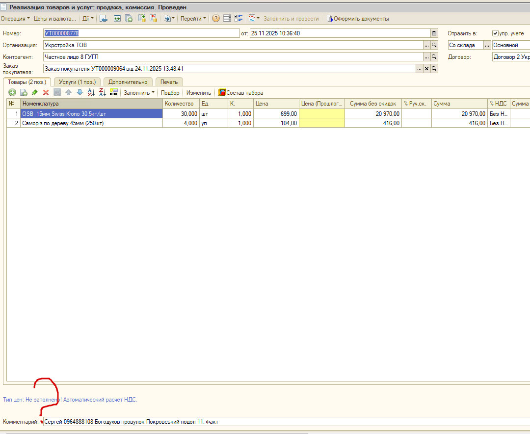Click the Комментарий input field
Image resolution: width=530 pixels, height=434 pixels.
coord(287,422)
